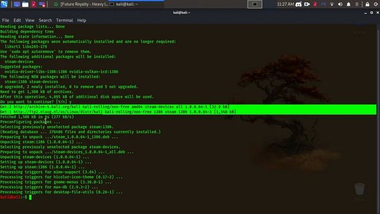Open the Help menu in terminal
The width and height of the screenshot is (380, 214).
[x=82, y=20]
